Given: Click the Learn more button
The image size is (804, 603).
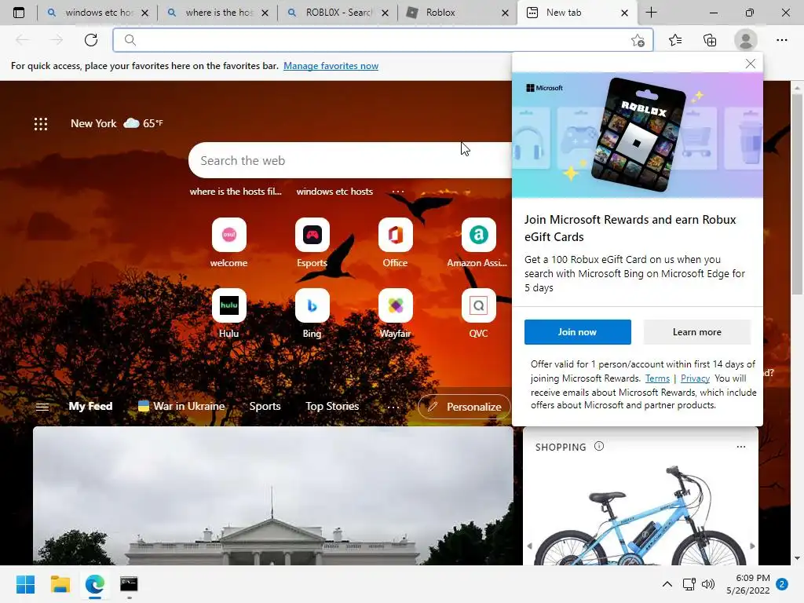Looking at the screenshot, I should click(697, 332).
